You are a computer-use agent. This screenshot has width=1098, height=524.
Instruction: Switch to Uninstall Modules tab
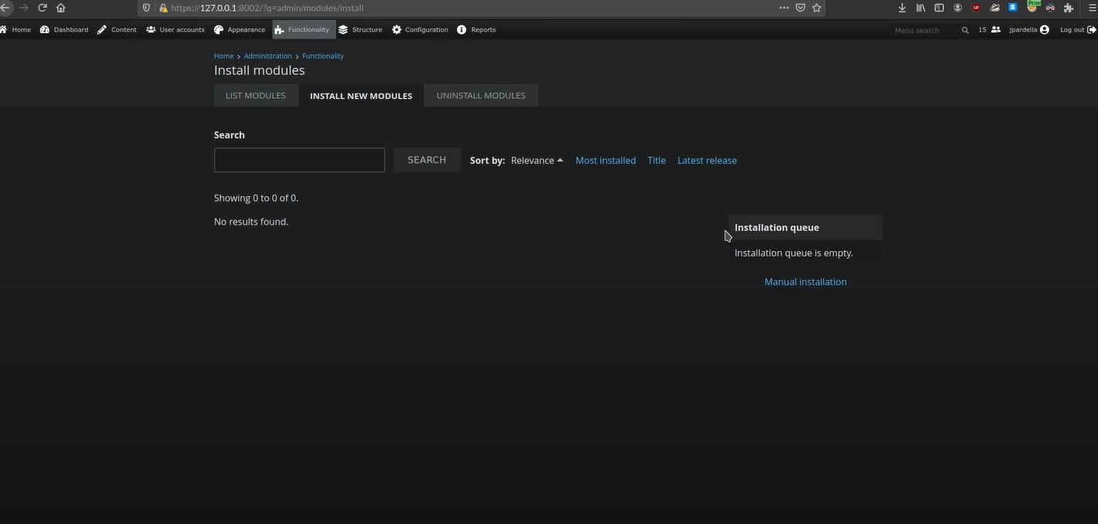[481, 95]
